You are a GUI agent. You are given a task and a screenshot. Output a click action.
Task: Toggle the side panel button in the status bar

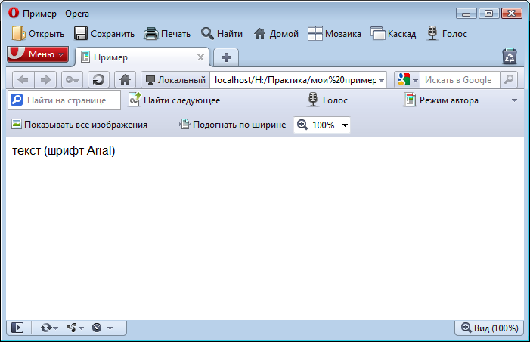click(x=17, y=328)
